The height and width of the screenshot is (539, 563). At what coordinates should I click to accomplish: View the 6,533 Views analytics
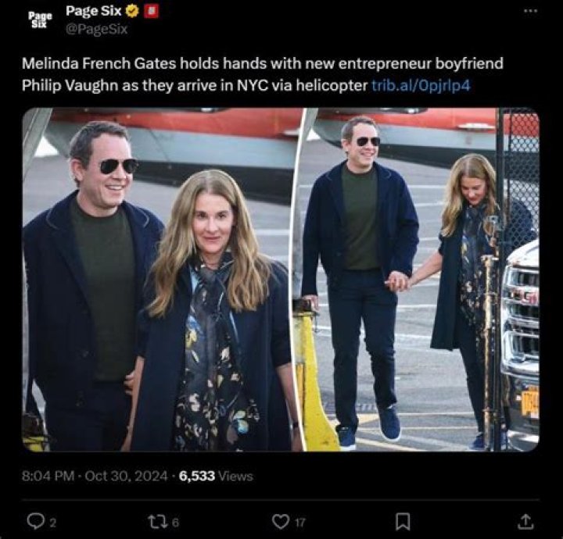point(215,475)
